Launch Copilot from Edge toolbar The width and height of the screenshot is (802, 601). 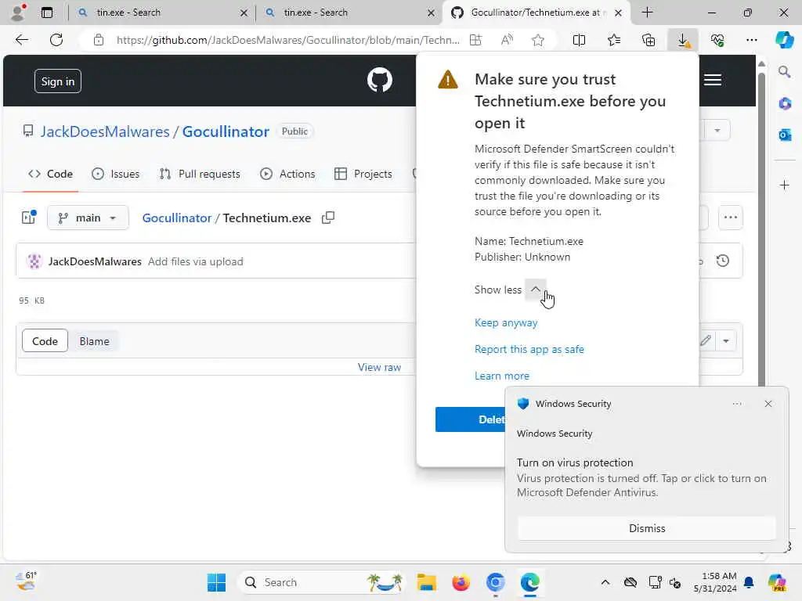[x=784, y=40]
